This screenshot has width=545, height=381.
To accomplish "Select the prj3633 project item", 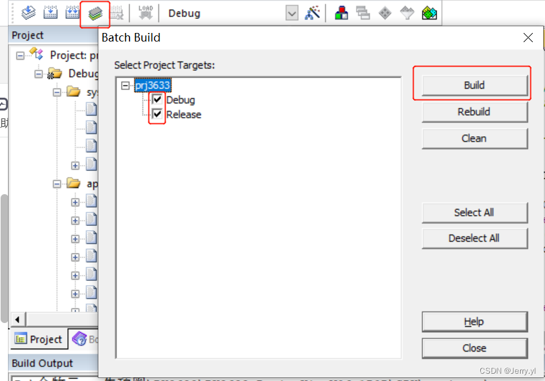I will (153, 85).
